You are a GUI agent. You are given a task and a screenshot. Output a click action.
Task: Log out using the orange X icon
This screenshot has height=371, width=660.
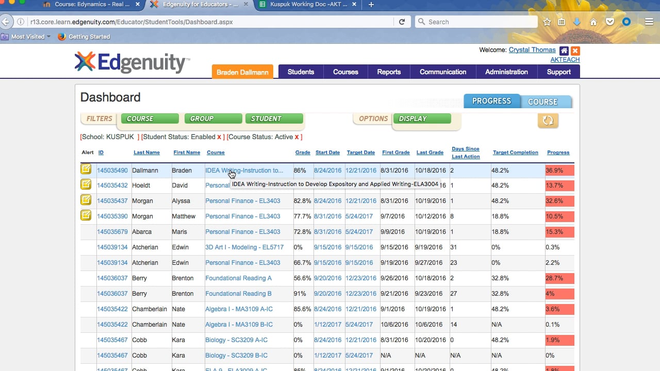click(574, 50)
